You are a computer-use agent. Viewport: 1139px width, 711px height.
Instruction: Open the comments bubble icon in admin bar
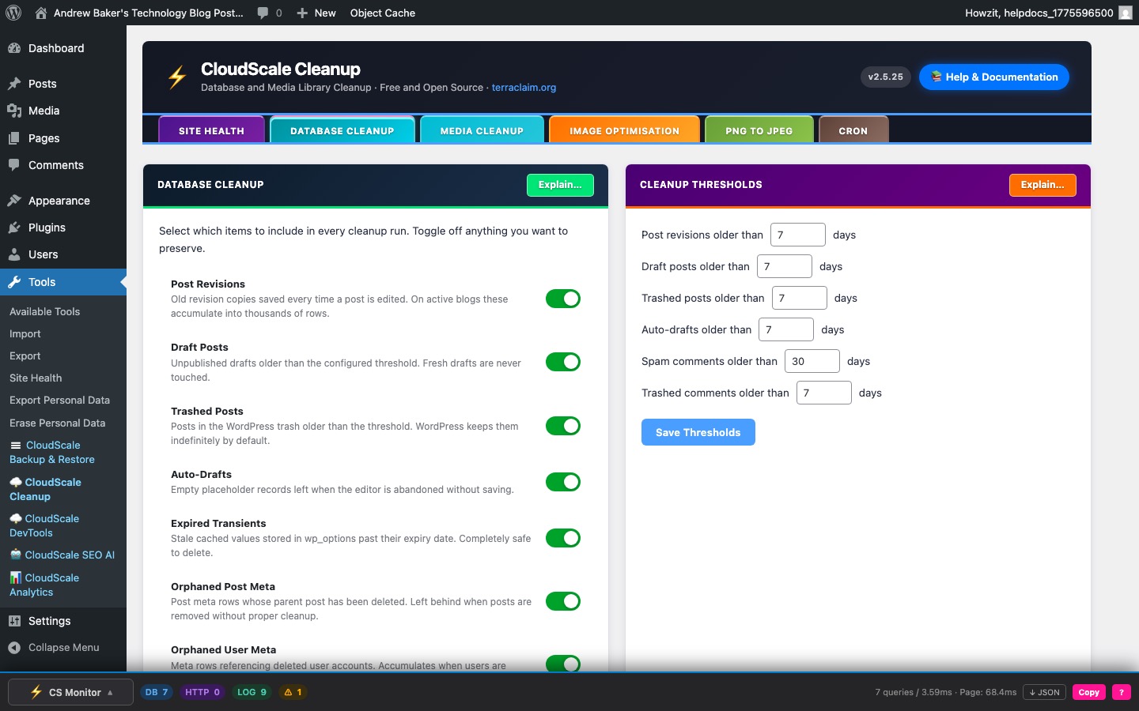[263, 13]
